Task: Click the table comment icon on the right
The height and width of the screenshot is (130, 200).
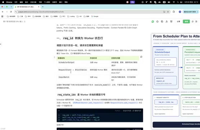Action: coord(141,57)
